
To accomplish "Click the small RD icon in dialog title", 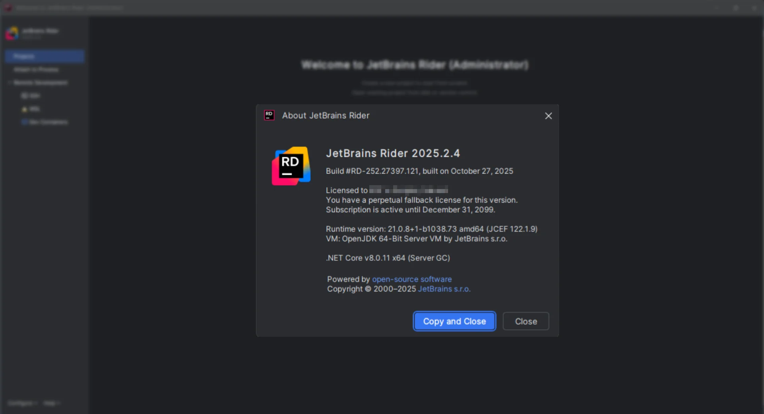I will (x=269, y=115).
